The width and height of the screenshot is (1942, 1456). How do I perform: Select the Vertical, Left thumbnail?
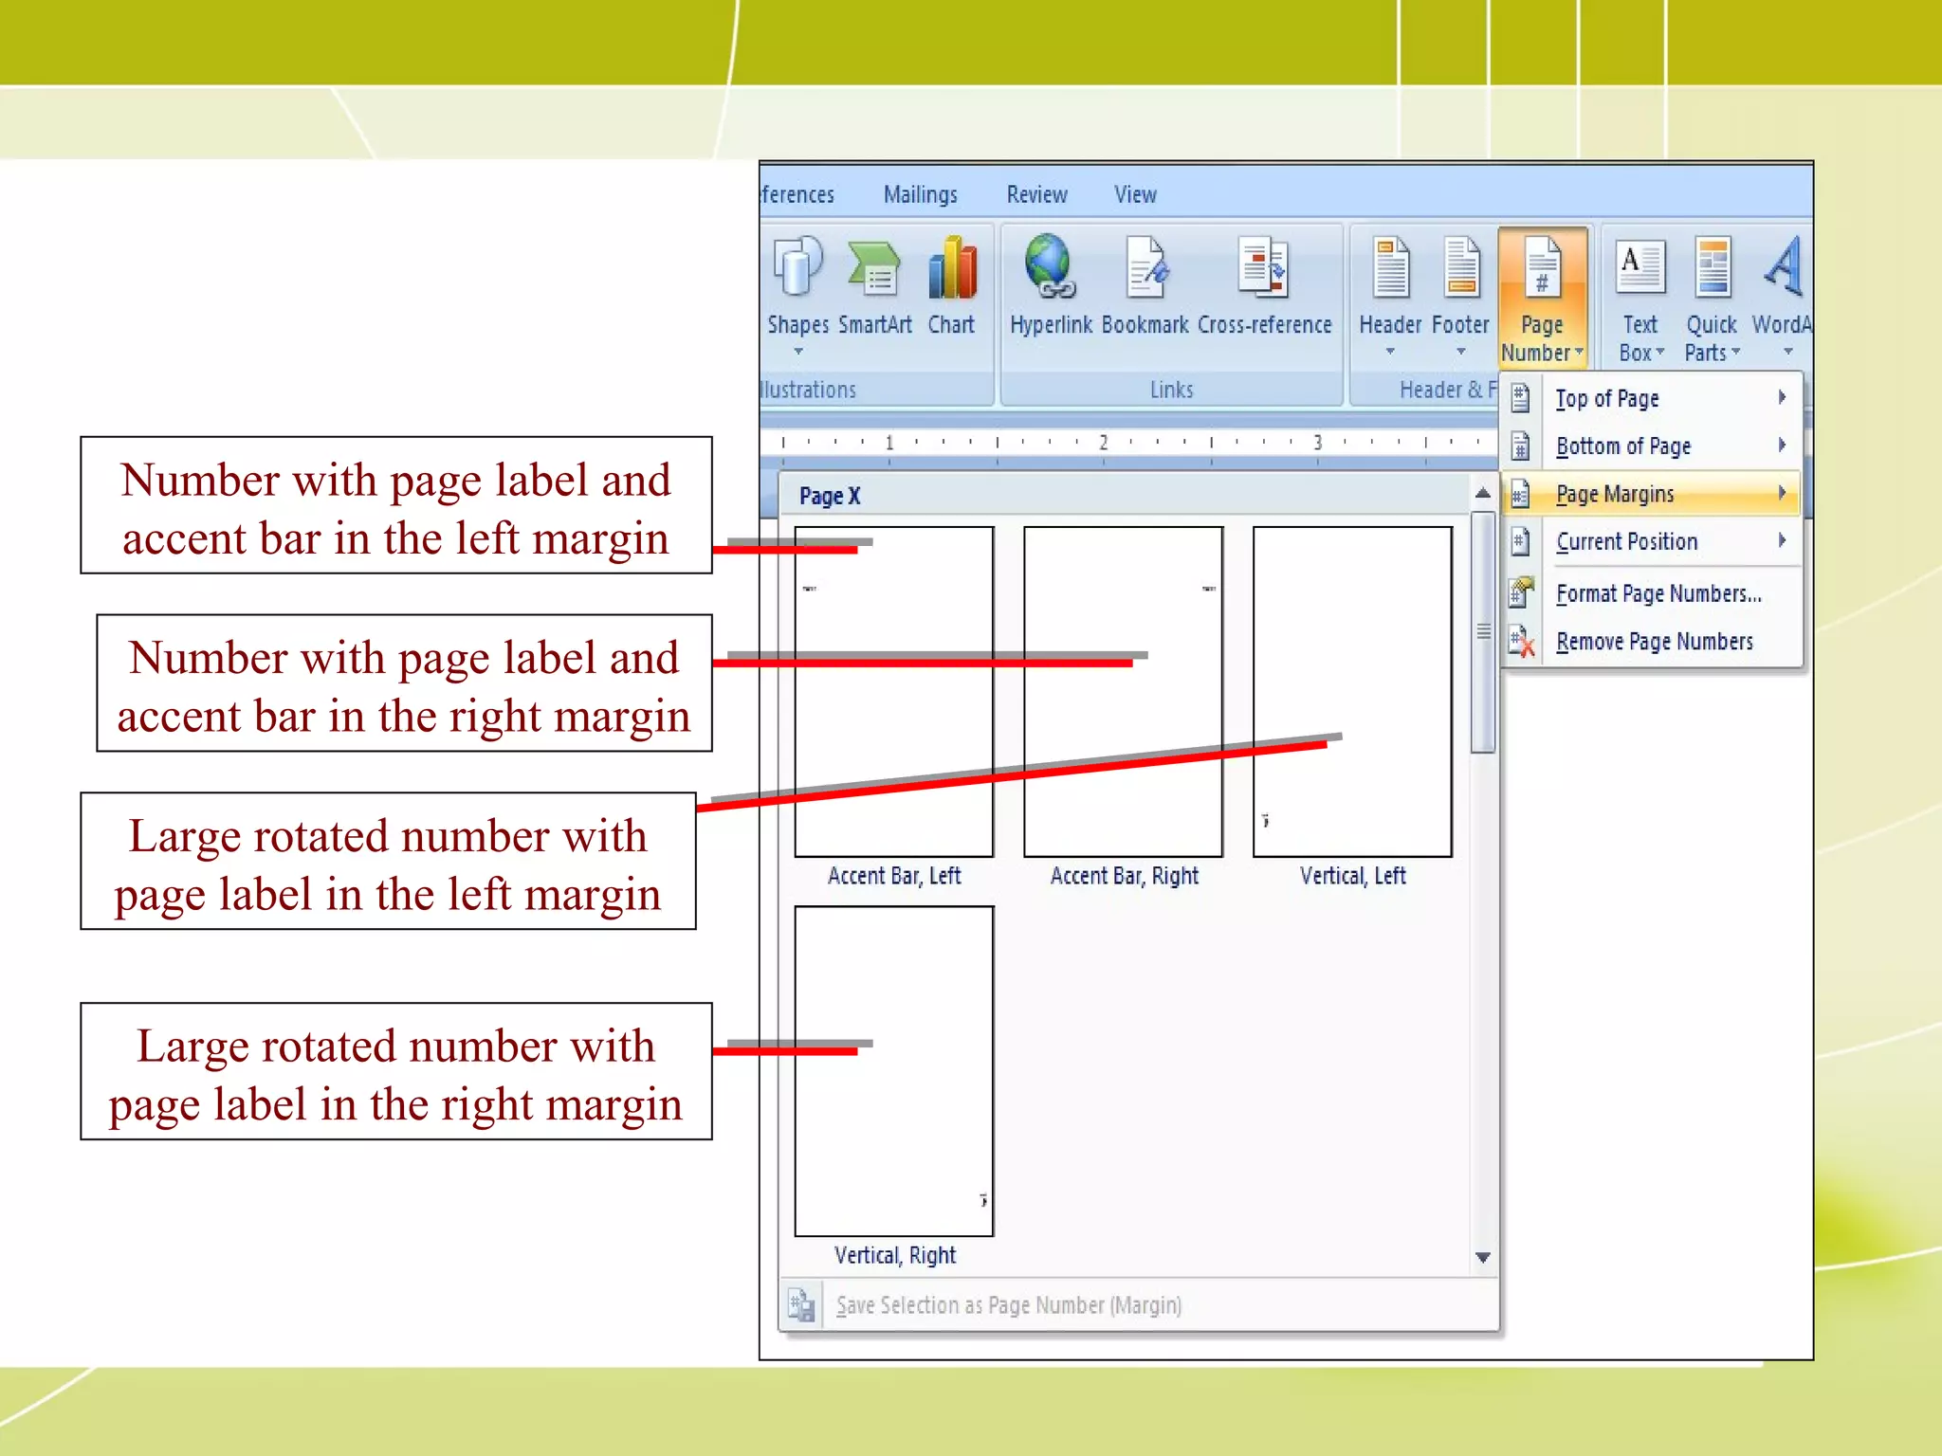click(1353, 692)
